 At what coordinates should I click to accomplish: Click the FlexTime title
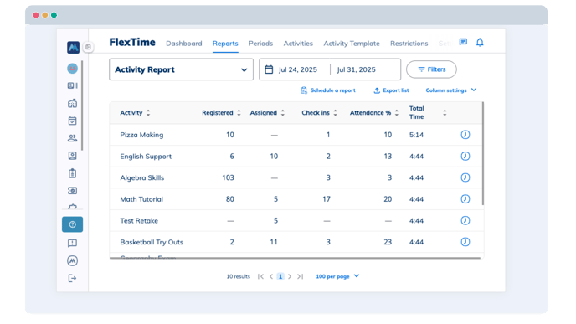(x=132, y=42)
